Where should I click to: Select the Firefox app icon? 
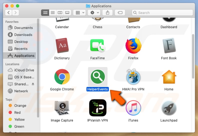pos(133,46)
